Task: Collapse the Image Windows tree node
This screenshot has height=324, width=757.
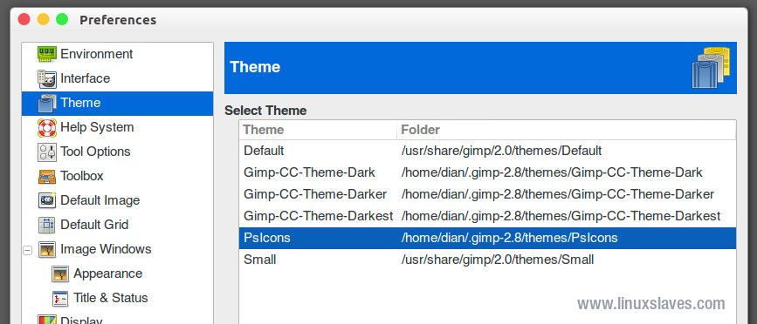Action: click(x=28, y=250)
